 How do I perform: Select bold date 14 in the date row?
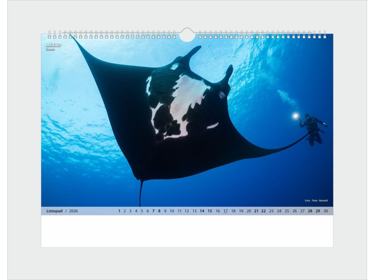pyautogui.click(x=202, y=211)
